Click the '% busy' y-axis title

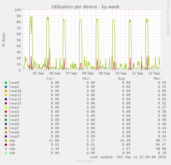(x=3, y=40)
